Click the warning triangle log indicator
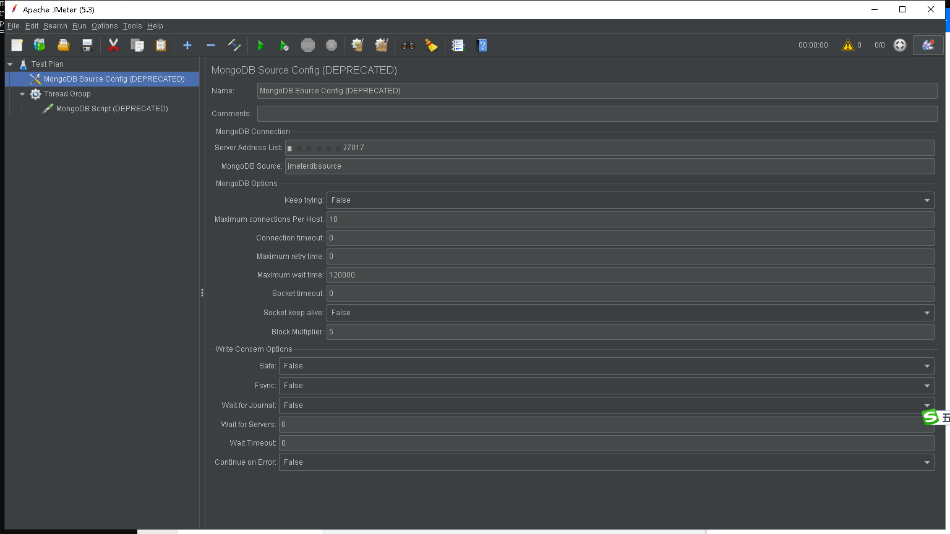950x534 pixels. coord(848,45)
